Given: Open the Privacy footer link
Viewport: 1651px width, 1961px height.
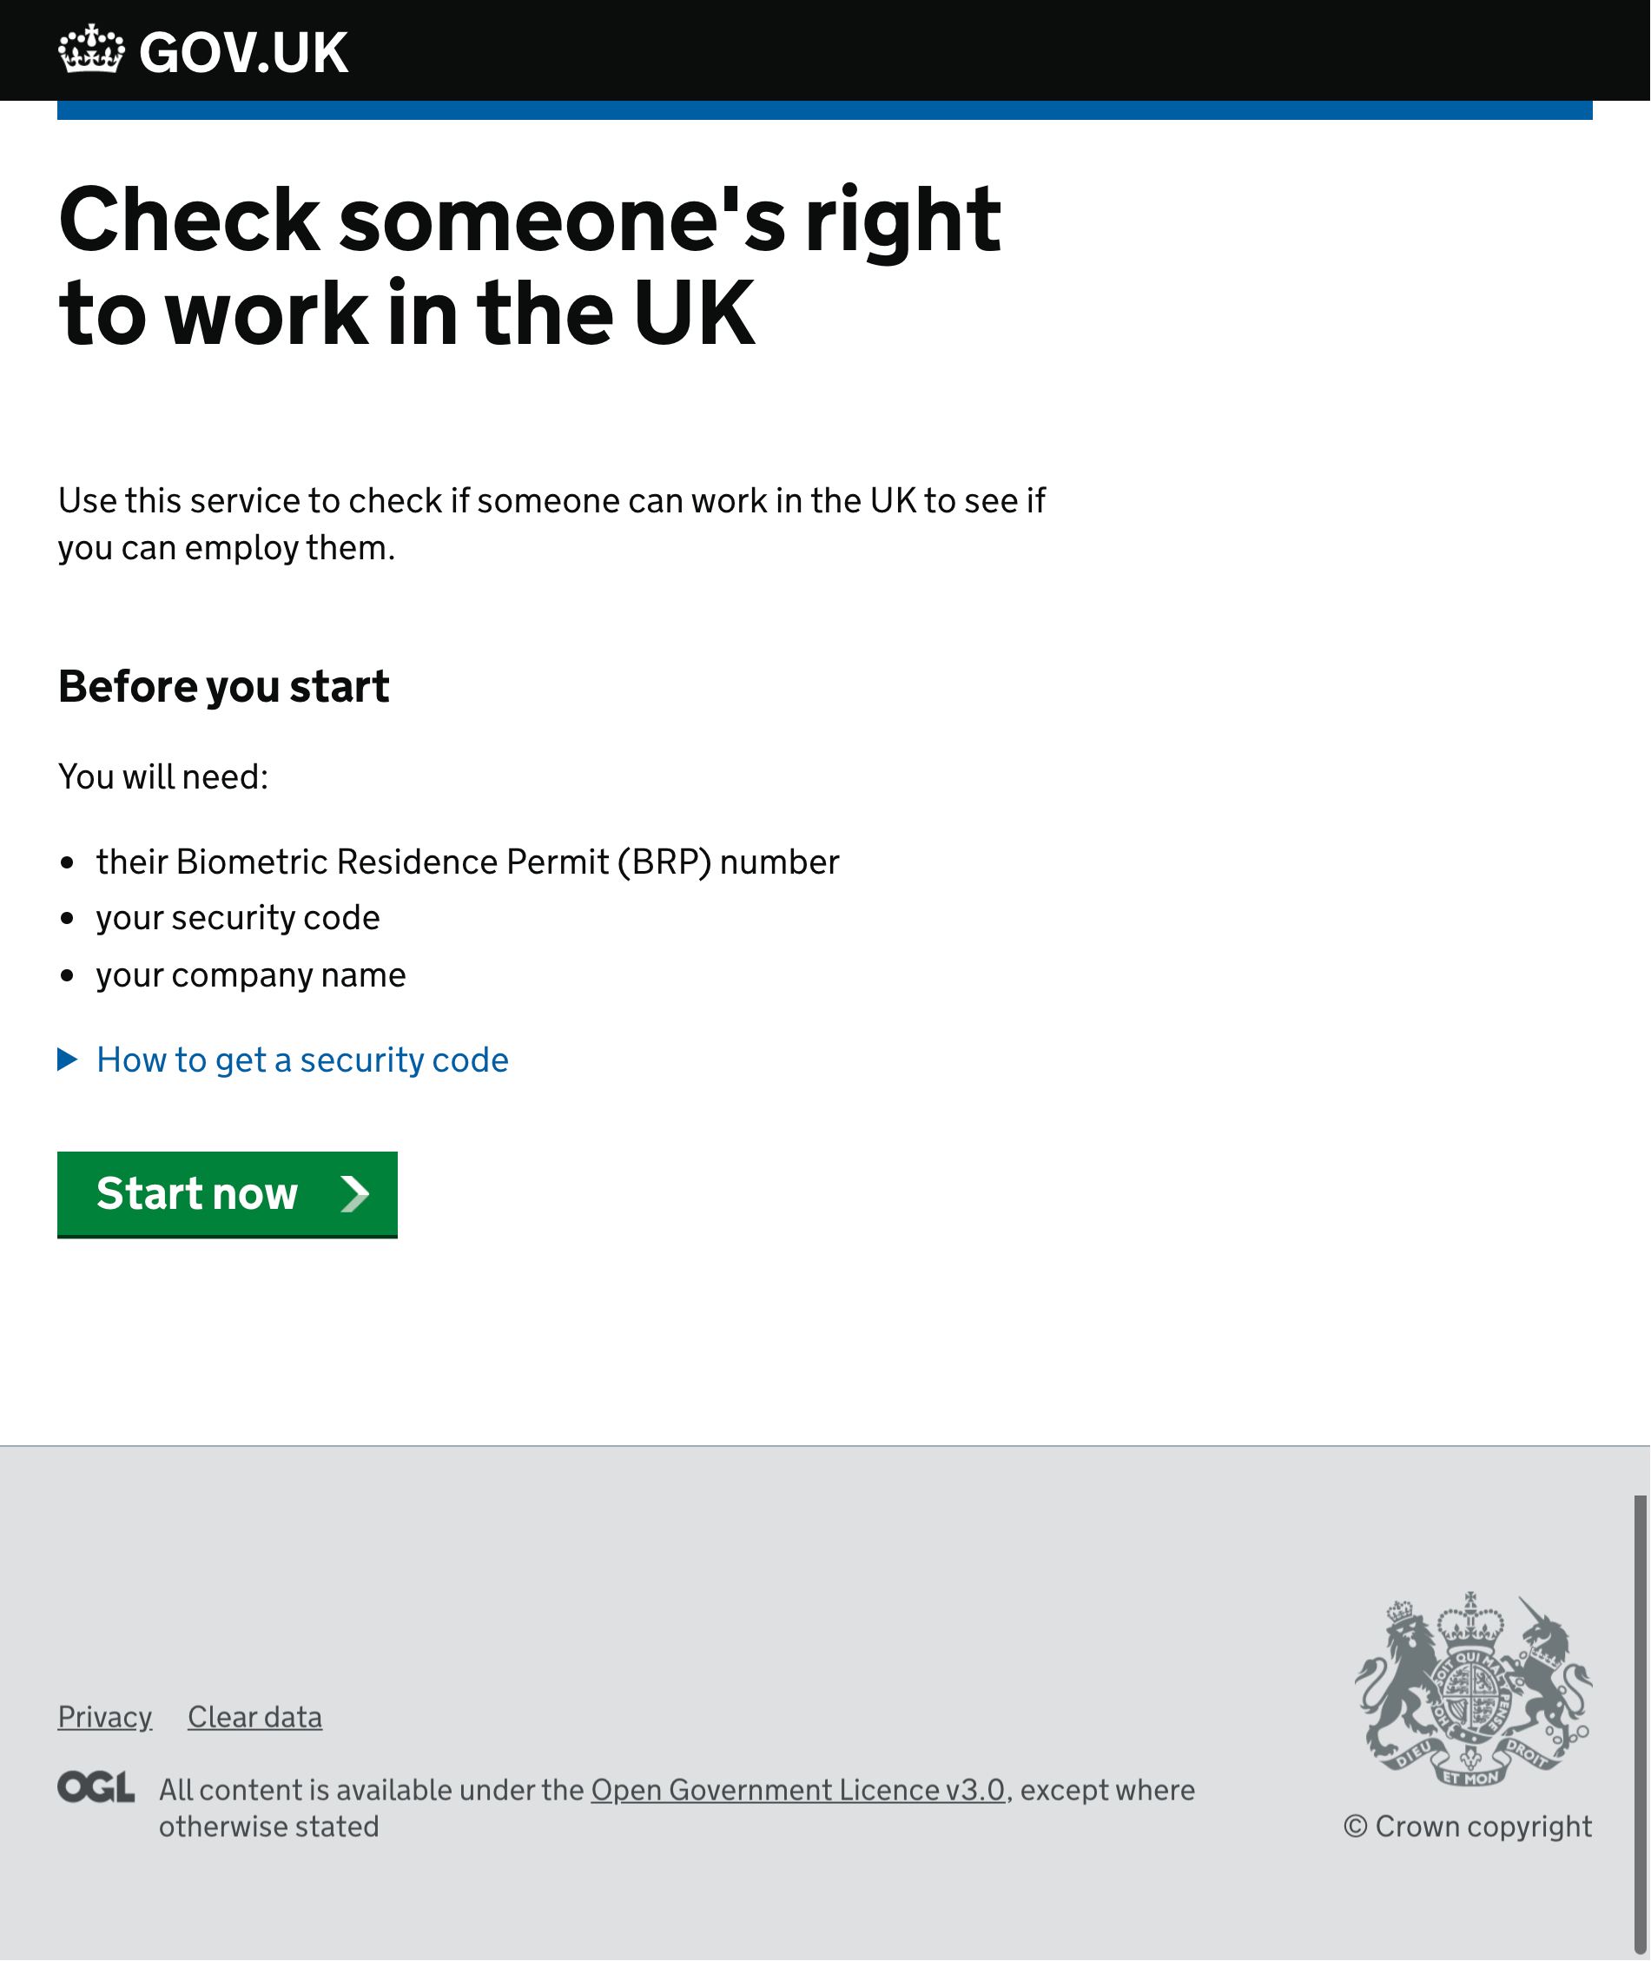Looking at the screenshot, I should [x=105, y=1717].
